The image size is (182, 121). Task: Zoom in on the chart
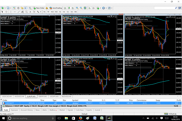(77, 8)
